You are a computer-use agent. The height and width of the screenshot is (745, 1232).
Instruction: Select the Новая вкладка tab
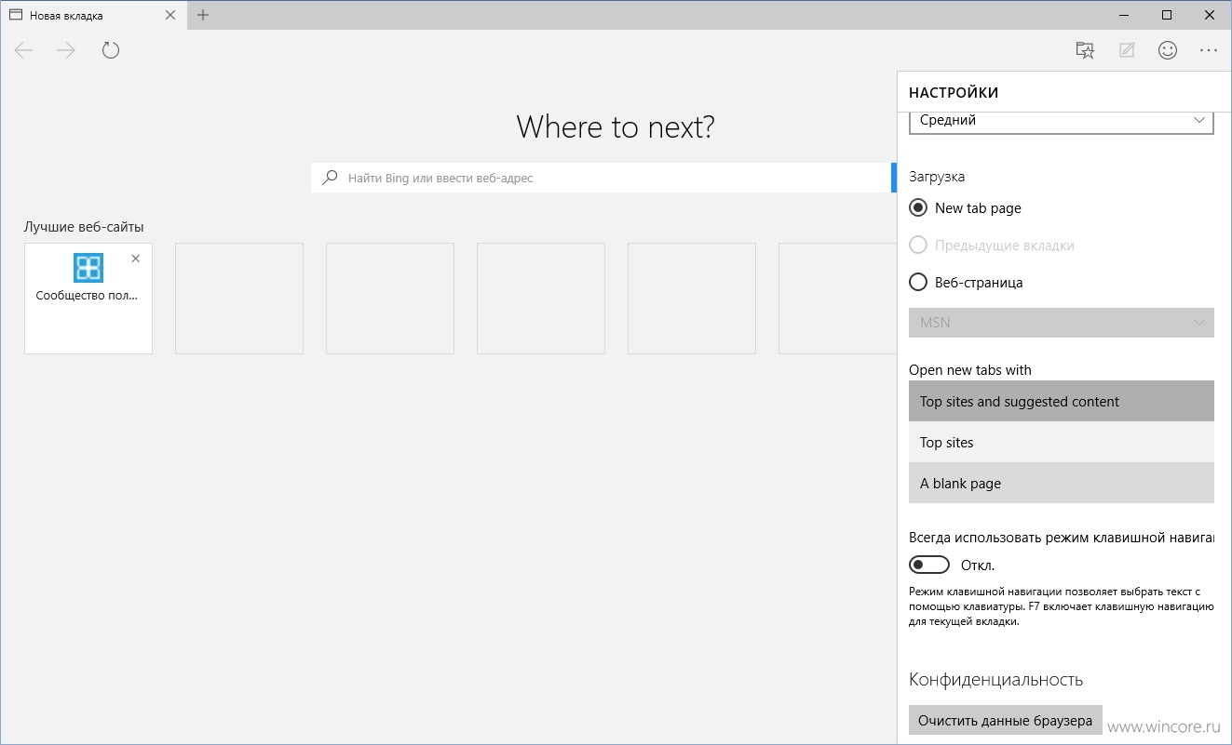tap(92, 15)
